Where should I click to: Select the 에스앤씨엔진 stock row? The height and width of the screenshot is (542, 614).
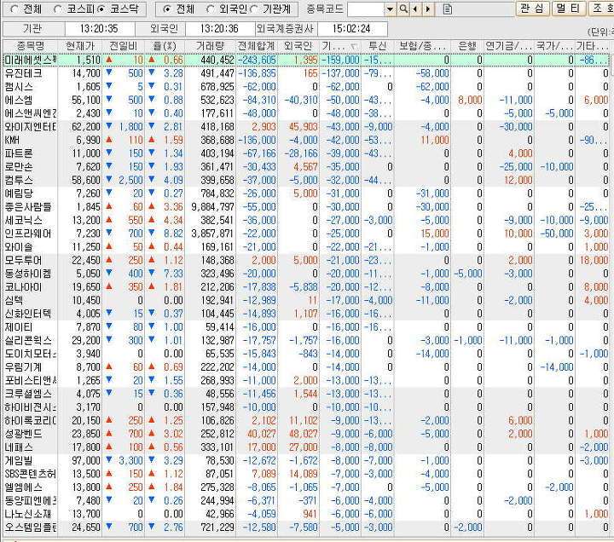pos(306,113)
